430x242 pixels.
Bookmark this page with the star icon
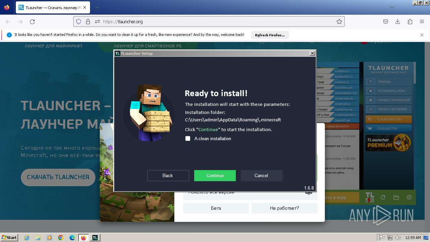coord(339,22)
